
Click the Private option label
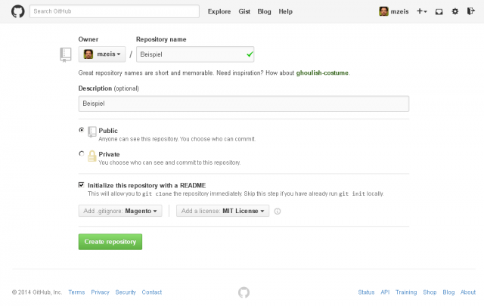coord(109,154)
